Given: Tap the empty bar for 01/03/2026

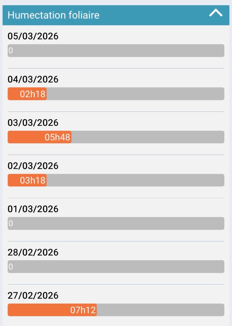Looking at the screenshot, I should point(116,223).
